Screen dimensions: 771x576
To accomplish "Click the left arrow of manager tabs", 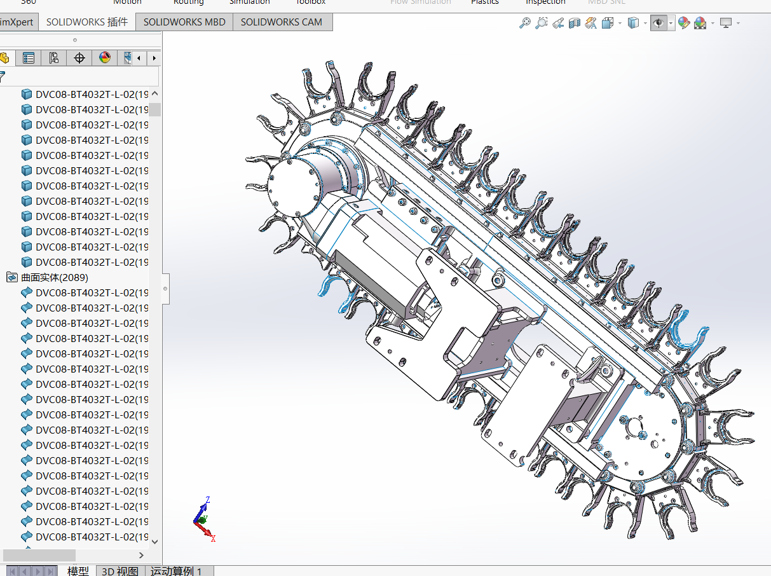I will pos(139,58).
